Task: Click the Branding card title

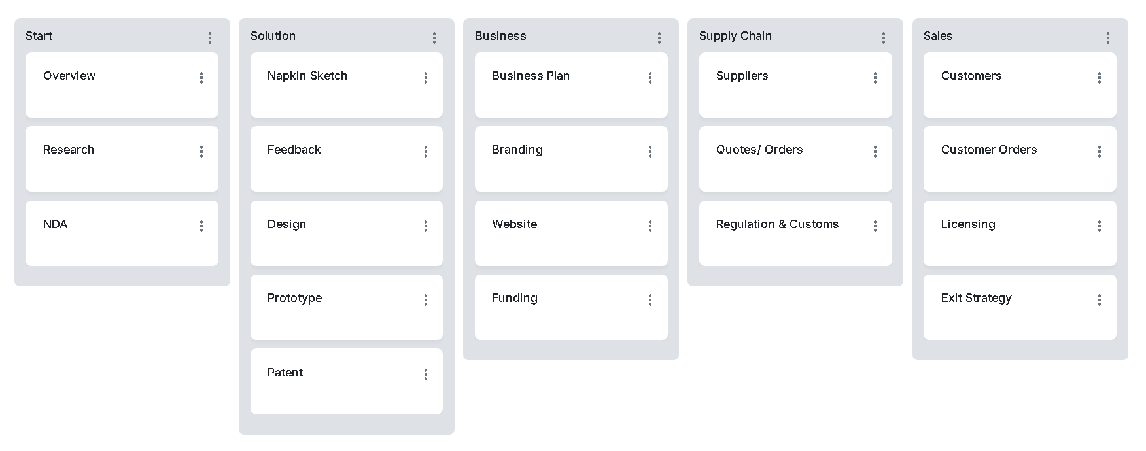Action: pyautogui.click(x=517, y=150)
